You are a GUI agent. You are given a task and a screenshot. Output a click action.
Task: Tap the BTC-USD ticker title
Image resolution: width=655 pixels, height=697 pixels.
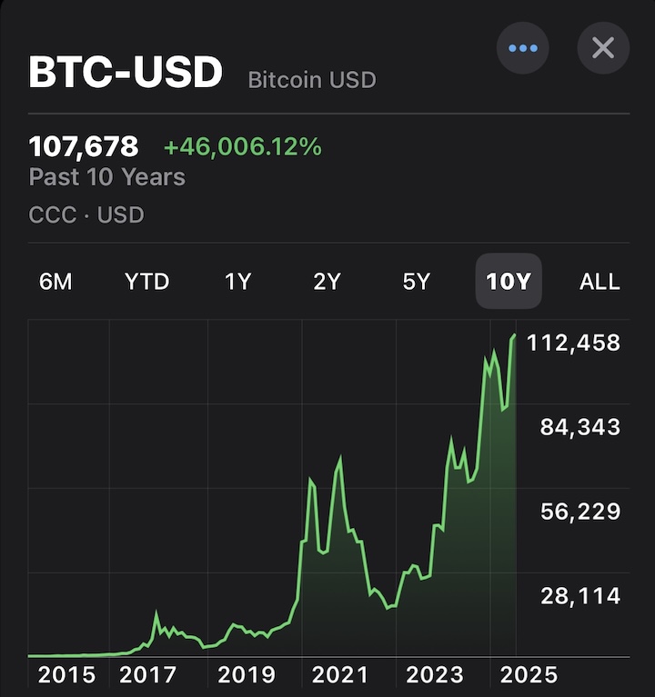click(126, 74)
